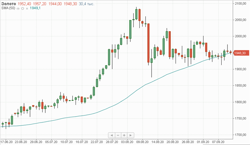Click the Золото instrument title
The image size is (250, 145).
(x=9, y=4)
